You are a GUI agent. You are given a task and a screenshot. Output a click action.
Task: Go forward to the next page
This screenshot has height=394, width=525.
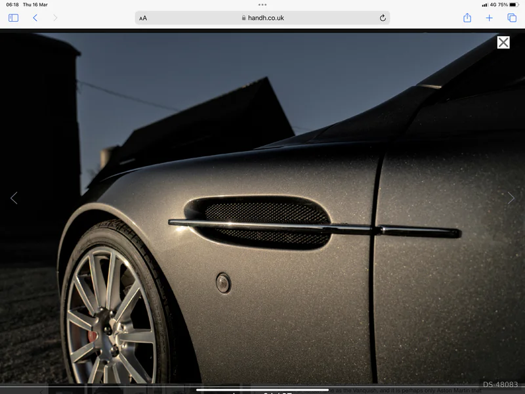(x=55, y=18)
